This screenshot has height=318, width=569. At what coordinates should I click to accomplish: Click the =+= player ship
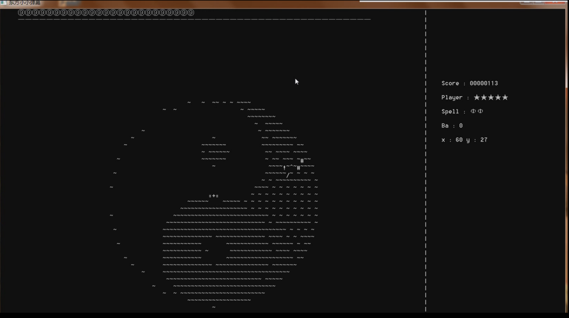[x=214, y=196]
